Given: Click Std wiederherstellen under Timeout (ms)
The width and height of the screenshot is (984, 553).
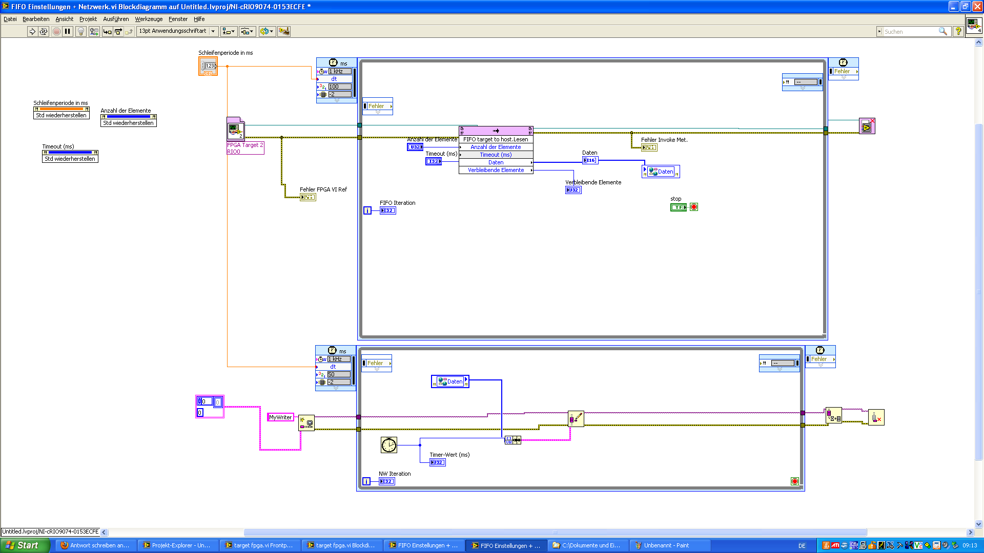Looking at the screenshot, I should 70,159.
